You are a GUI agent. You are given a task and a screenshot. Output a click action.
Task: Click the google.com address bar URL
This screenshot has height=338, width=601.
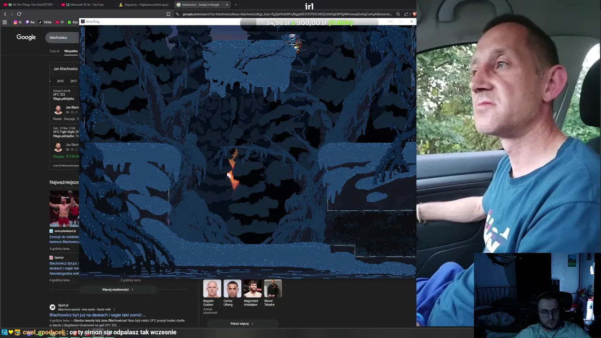286,14
